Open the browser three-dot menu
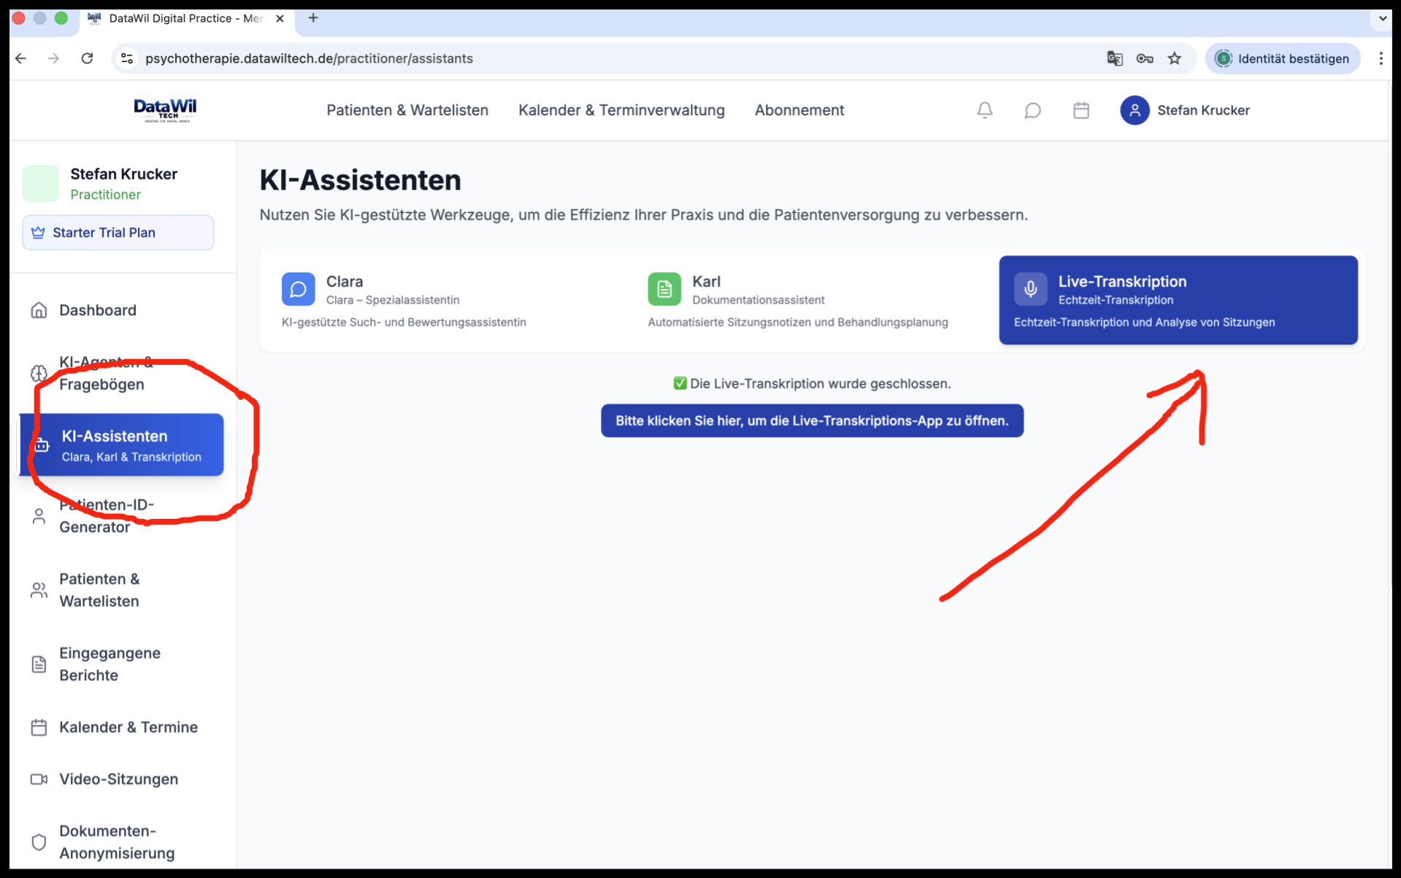 pos(1381,58)
